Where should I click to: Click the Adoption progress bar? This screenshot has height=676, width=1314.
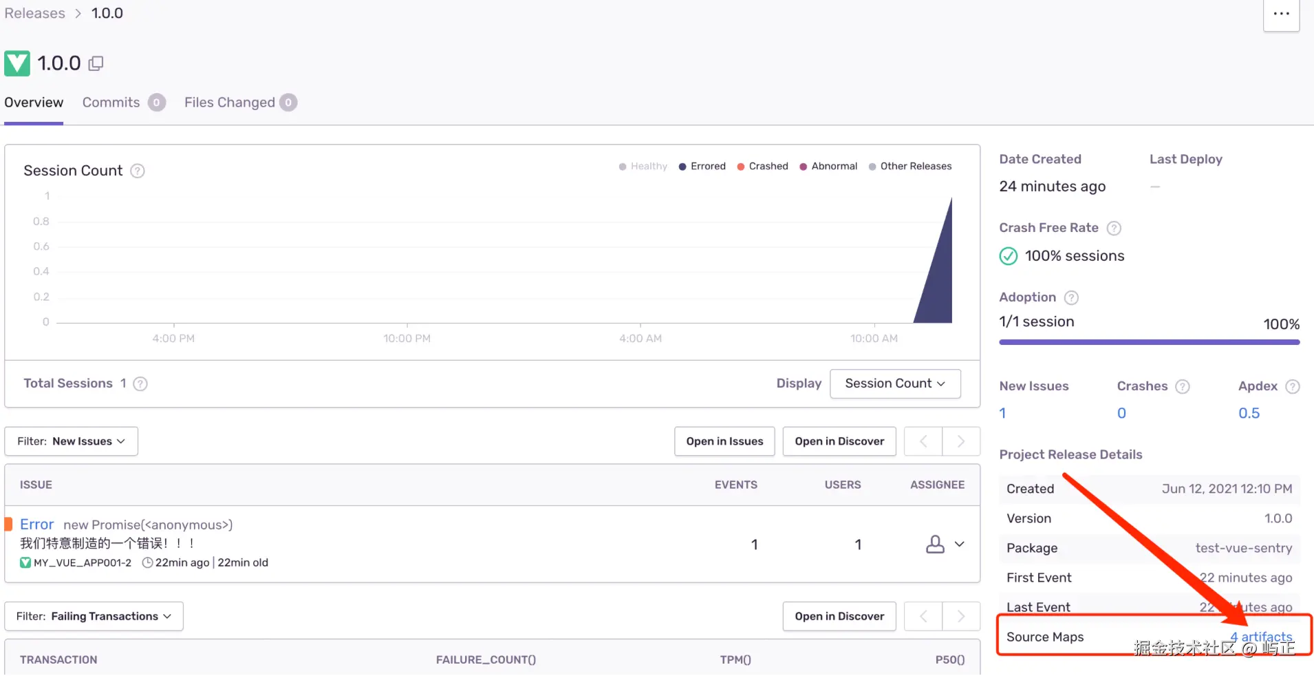tap(1150, 342)
